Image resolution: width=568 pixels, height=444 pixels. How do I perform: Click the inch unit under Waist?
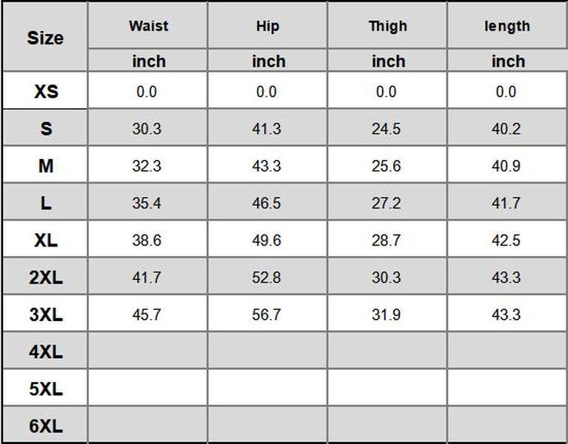click(148, 61)
